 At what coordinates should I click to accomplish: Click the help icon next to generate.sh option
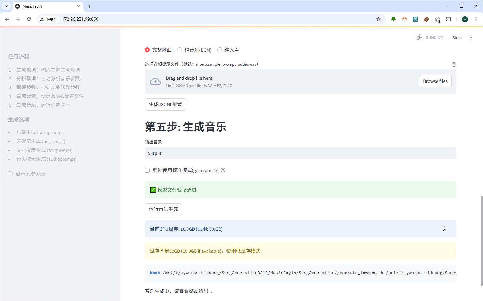tap(223, 170)
